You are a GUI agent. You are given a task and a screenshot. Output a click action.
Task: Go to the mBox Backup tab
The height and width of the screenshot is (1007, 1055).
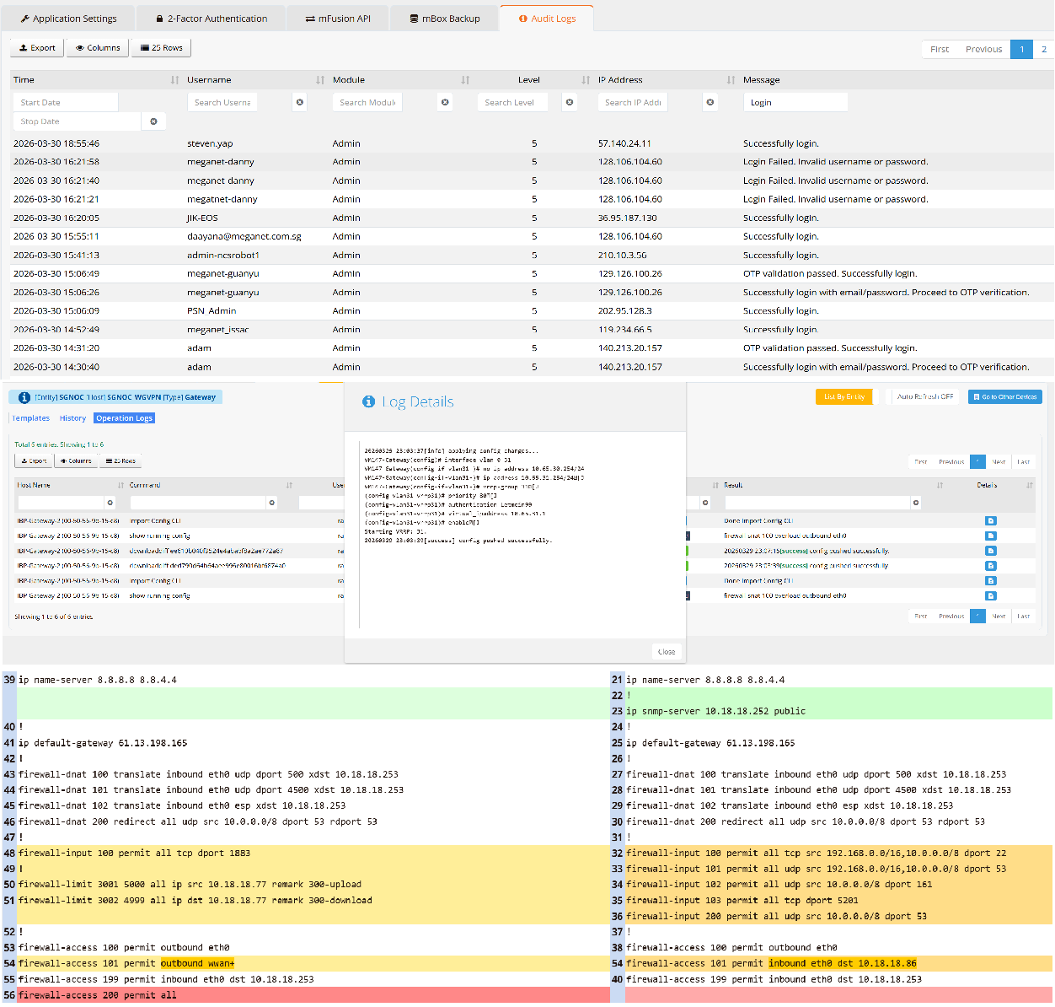coord(444,19)
